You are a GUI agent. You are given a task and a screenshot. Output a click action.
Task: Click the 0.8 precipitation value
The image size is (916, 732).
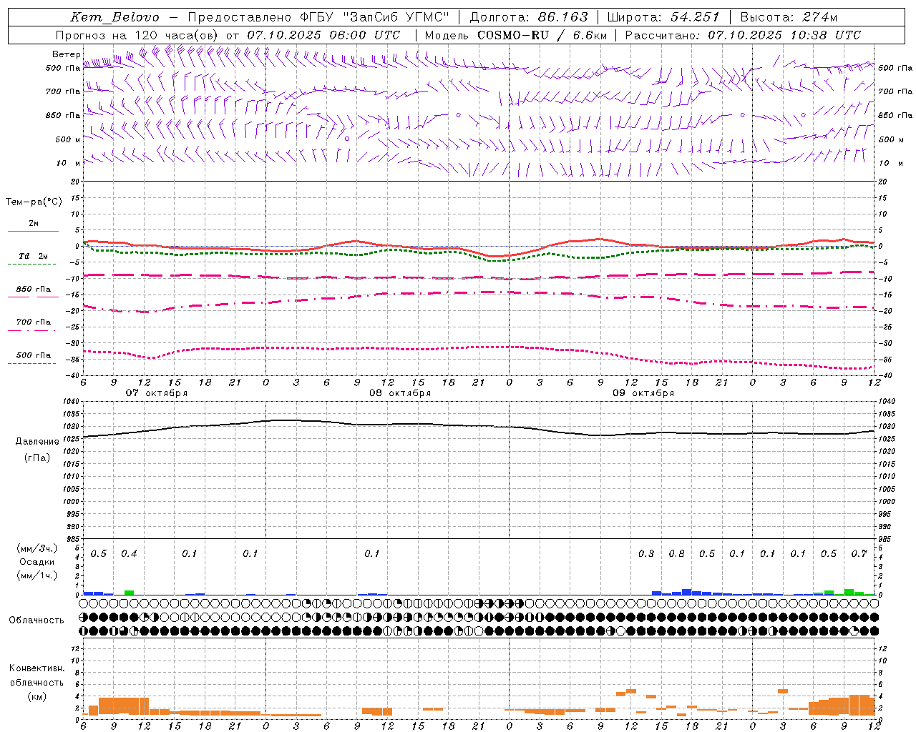pyautogui.click(x=676, y=554)
